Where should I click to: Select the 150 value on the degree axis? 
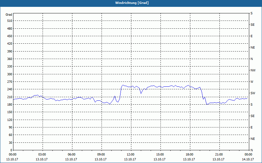coord(10,112)
